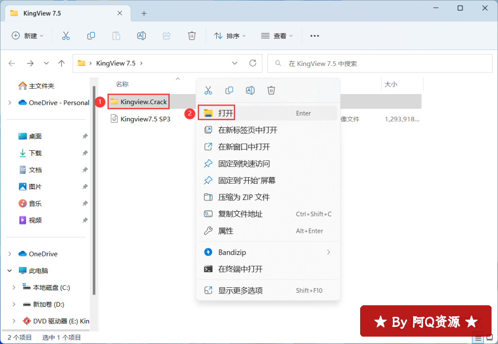Select 固定到快速访问 in the context menu

(x=267, y=164)
